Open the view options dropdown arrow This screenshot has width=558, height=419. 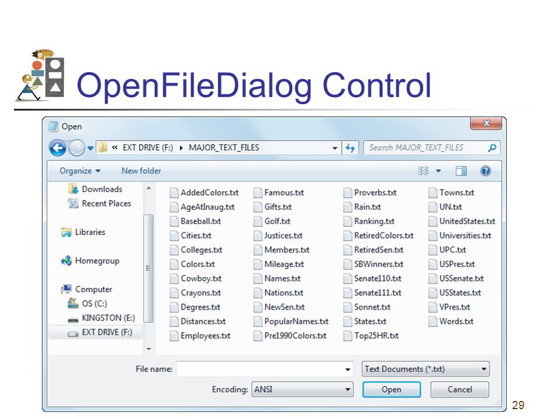click(x=438, y=171)
